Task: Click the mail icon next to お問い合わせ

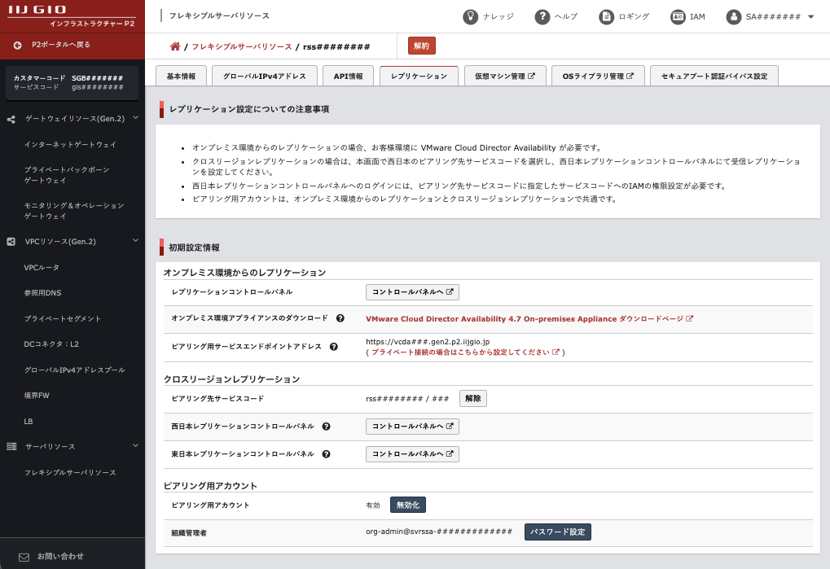Action: [x=24, y=558]
